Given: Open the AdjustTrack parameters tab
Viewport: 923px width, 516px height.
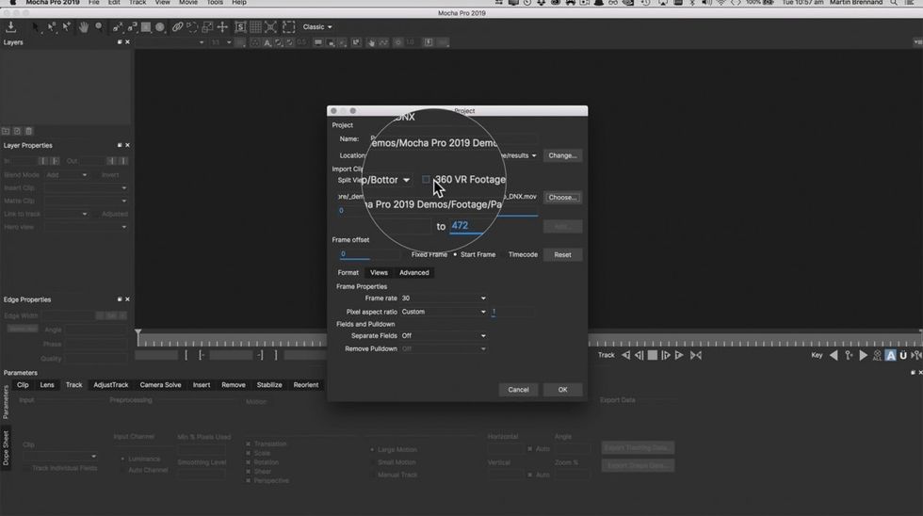Looking at the screenshot, I should [111, 385].
